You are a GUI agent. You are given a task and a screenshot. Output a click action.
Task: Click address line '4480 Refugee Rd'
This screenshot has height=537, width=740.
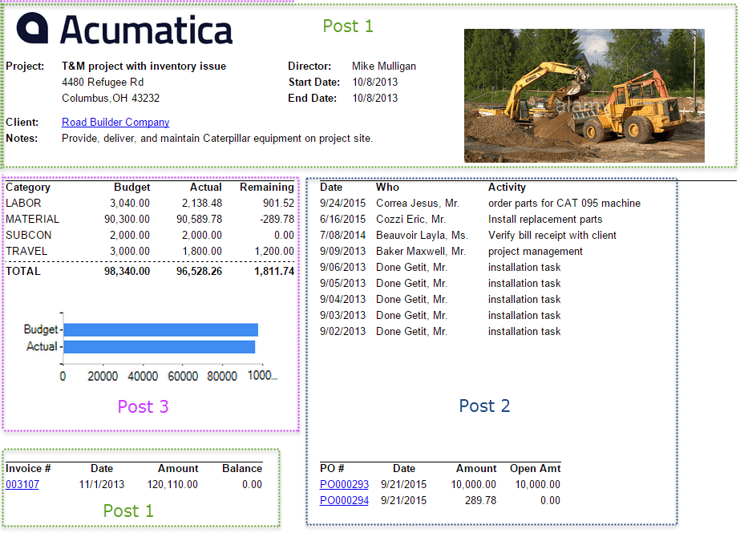pos(103,82)
